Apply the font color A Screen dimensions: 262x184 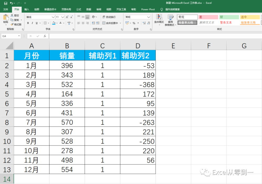[x=61, y=23]
